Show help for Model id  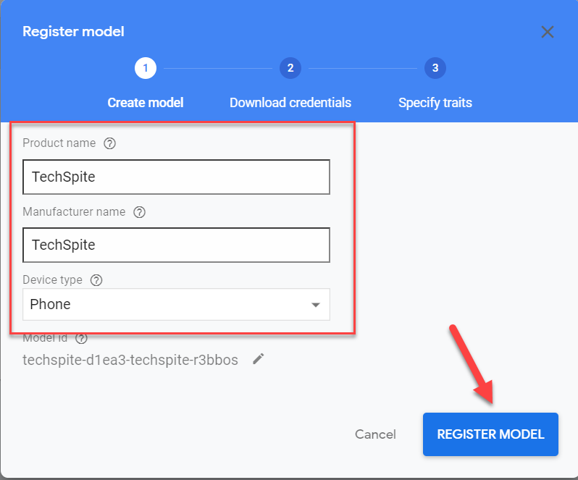point(81,338)
